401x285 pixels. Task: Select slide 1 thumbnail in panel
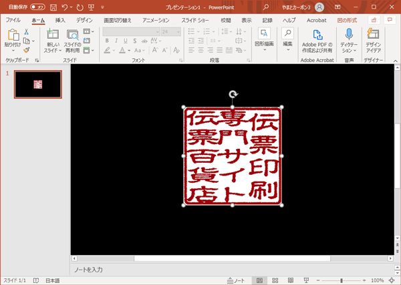(38, 84)
